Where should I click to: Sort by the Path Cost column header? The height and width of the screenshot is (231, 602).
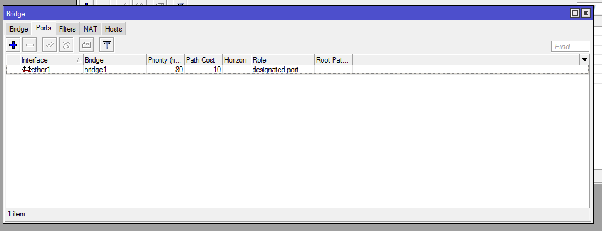coord(203,60)
